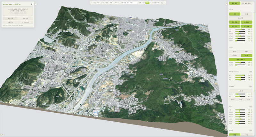Select 위성 background
The width and height of the screenshot is (256, 137).
[246, 55]
